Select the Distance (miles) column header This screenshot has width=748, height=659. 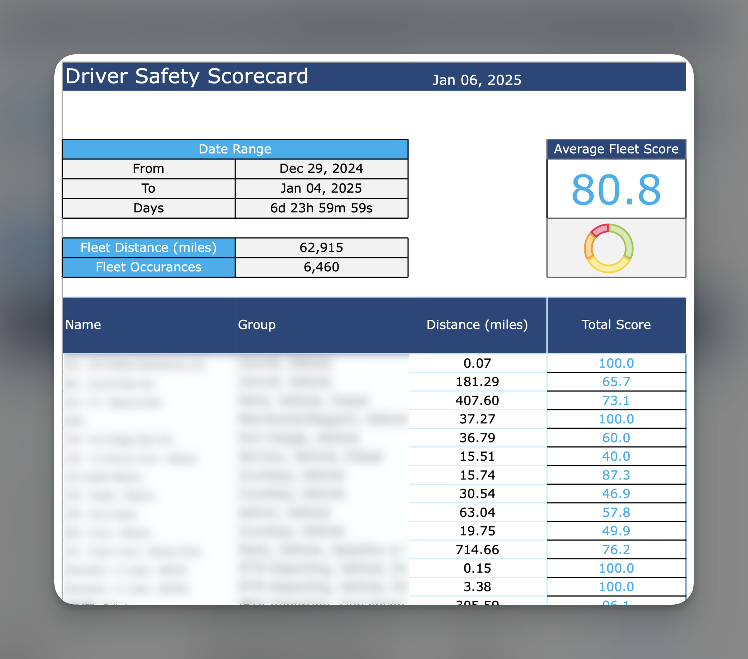pyautogui.click(x=477, y=325)
